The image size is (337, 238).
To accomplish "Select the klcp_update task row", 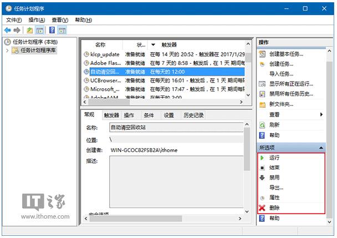I will (x=105, y=54).
